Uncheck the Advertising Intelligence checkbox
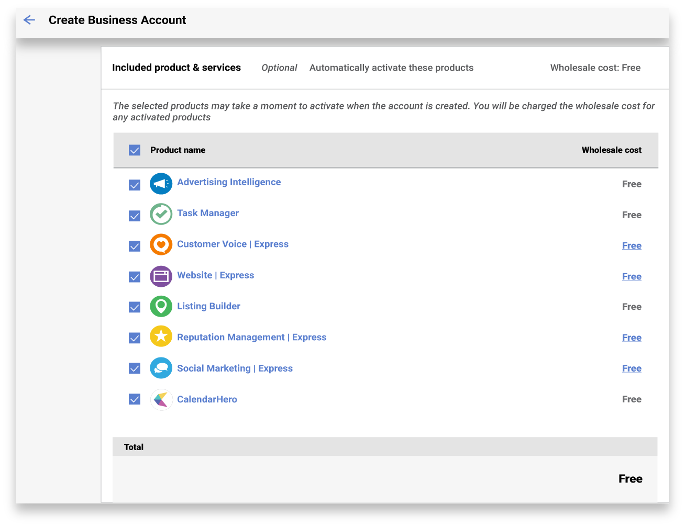 (135, 185)
